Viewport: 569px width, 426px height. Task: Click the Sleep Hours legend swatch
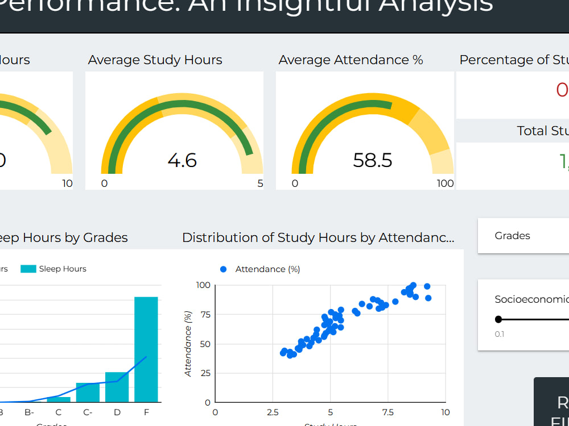coord(28,269)
